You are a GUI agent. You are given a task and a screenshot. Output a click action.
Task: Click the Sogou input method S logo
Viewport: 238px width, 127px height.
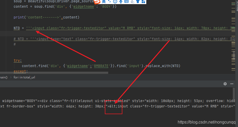pyautogui.click(x=97, y=2)
